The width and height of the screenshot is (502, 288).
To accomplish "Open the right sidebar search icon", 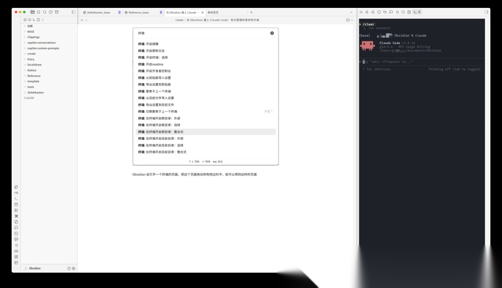I will (403, 12).
